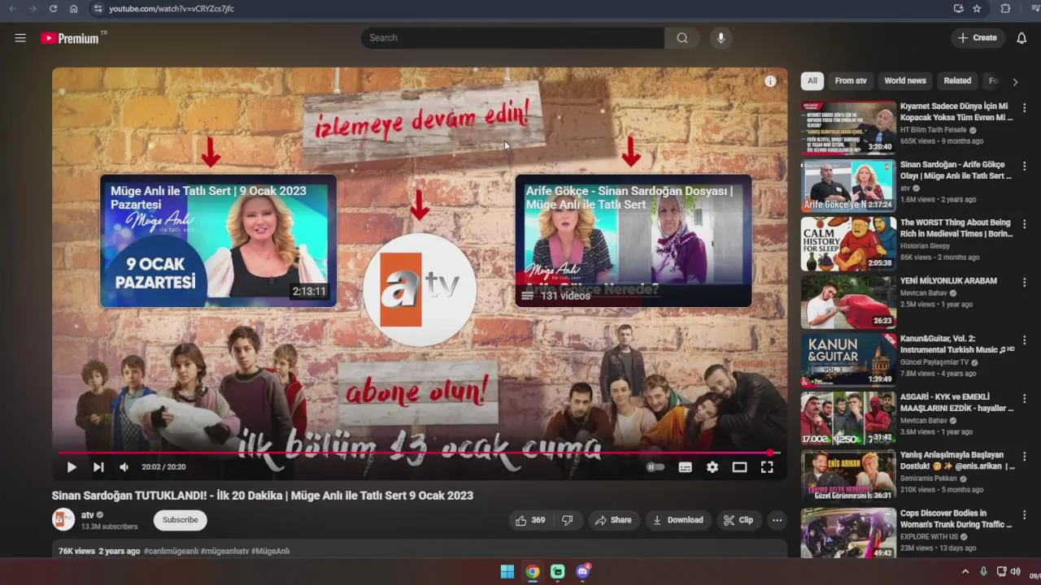Select the From atv chip
Viewport: 1041px width, 585px height.
tap(851, 81)
